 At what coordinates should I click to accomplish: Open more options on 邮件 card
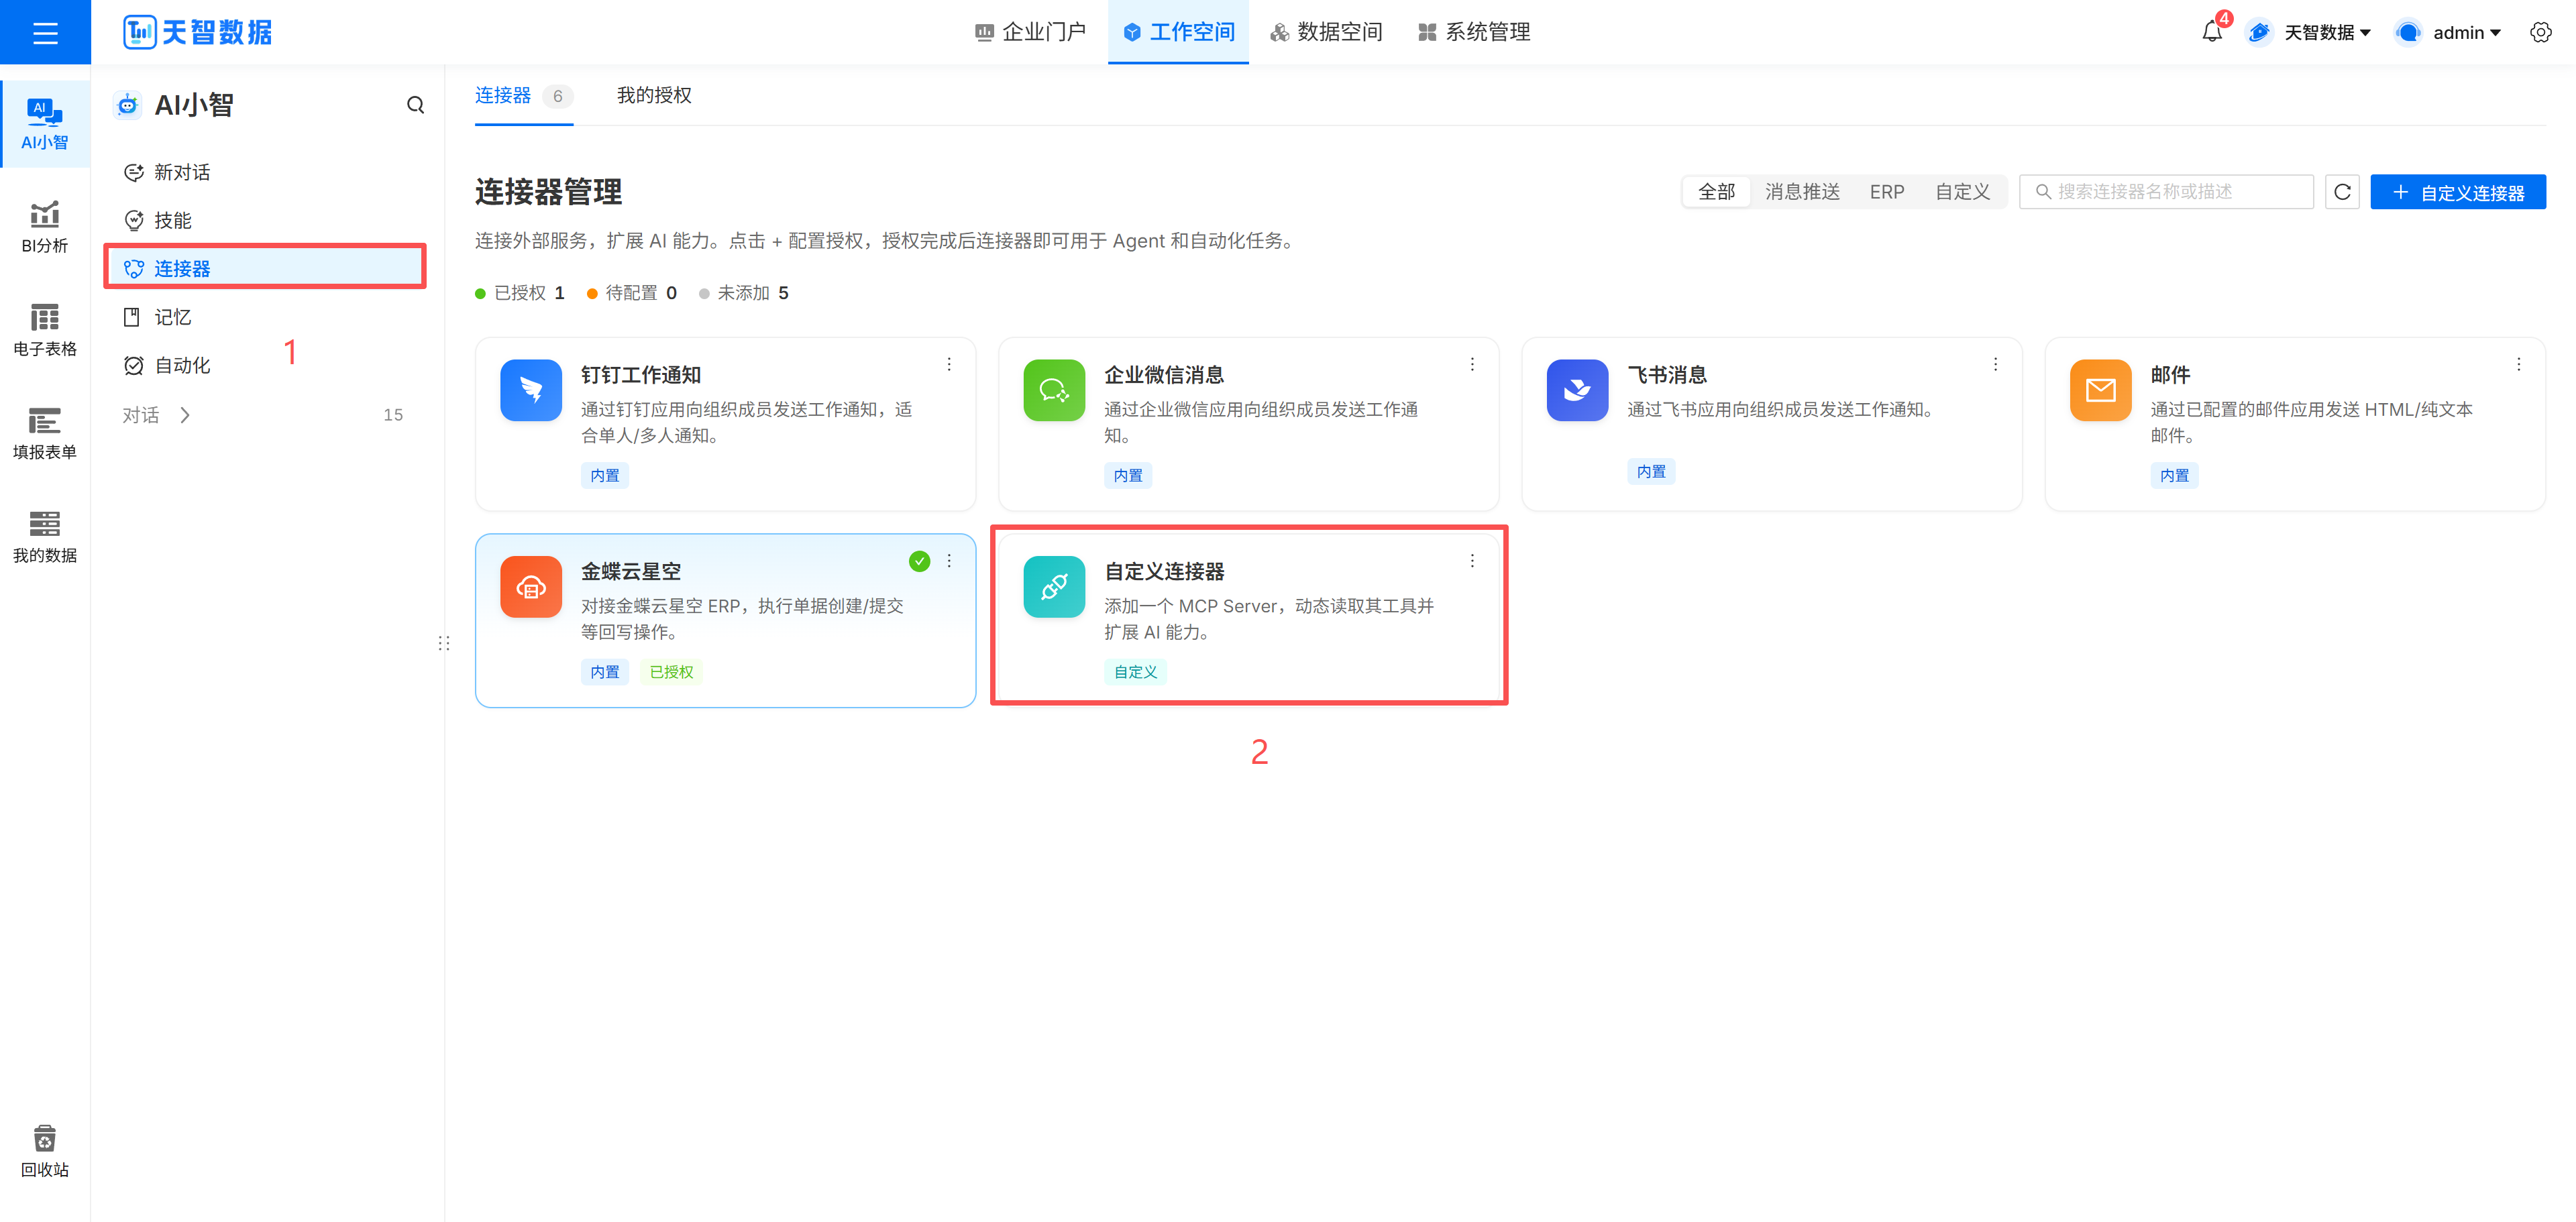click(x=2518, y=364)
